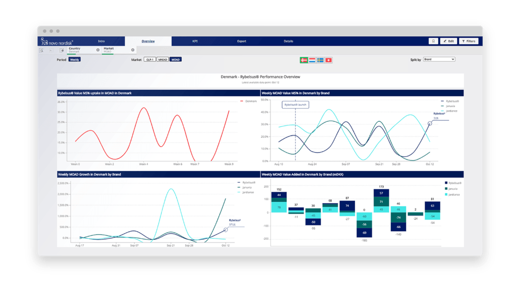517x294 pixels.
Task: Click the Januvia segment labeled 71
Action: 381,201
